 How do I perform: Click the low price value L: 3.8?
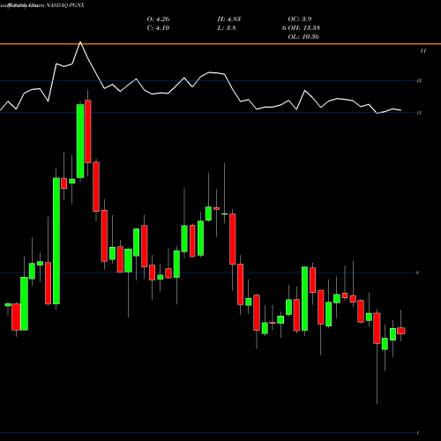pyautogui.click(x=227, y=28)
